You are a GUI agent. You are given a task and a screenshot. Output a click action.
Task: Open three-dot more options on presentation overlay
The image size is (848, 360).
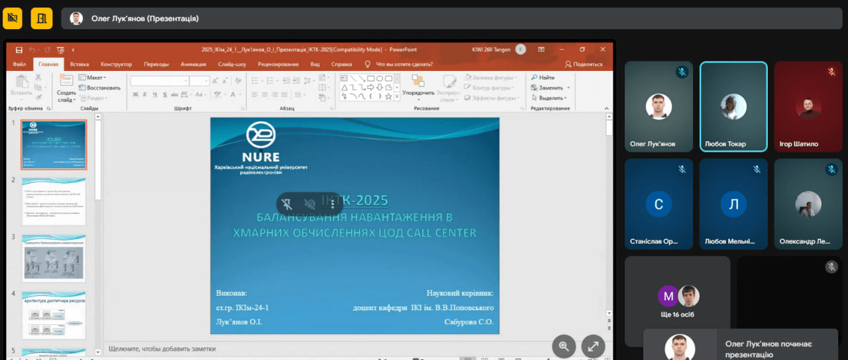(x=332, y=204)
